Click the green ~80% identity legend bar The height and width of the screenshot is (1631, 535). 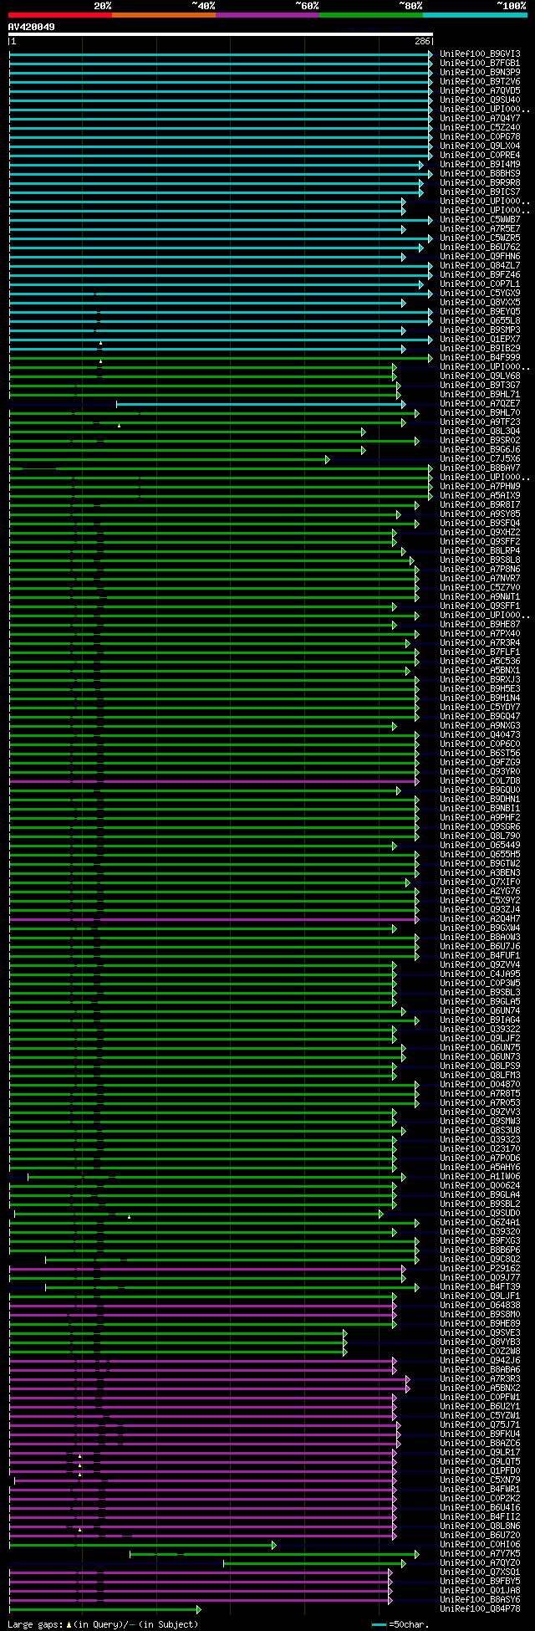point(370,15)
